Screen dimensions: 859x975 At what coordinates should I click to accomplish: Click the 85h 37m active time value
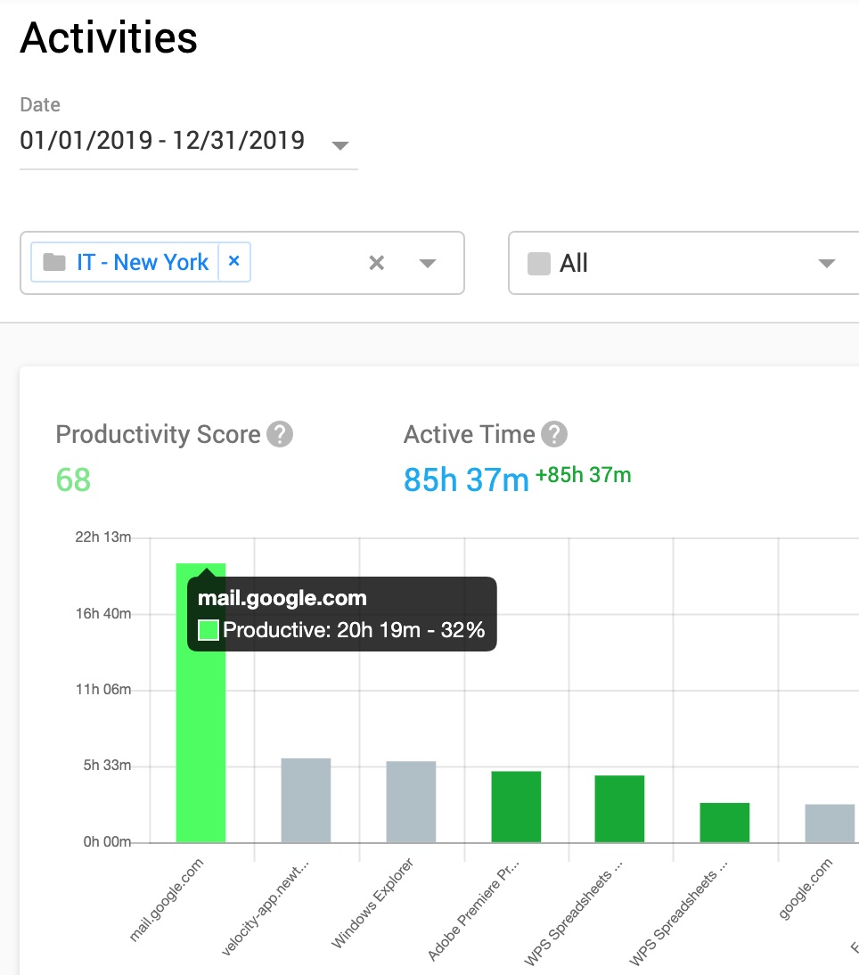(466, 479)
